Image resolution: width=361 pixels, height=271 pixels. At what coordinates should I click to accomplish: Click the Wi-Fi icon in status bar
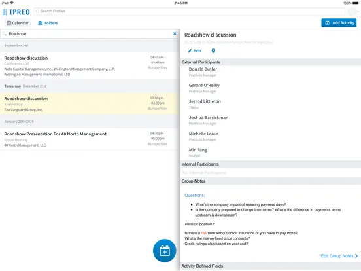(12, 3)
